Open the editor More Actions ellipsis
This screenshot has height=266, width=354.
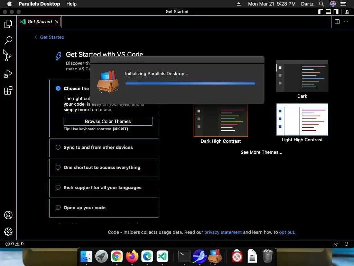[x=346, y=22]
